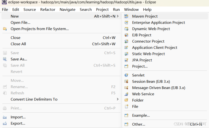Click the Open Projects from File System icon
The height and width of the screenshot is (128, 209).
5,29
